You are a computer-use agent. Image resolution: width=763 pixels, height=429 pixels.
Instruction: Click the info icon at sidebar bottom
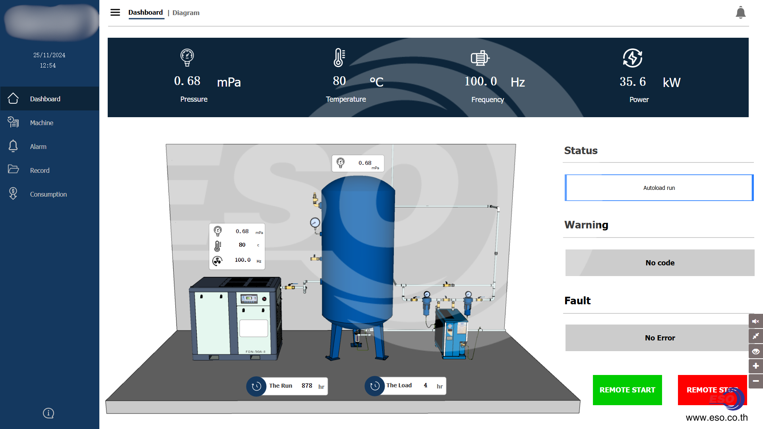[48, 413]
